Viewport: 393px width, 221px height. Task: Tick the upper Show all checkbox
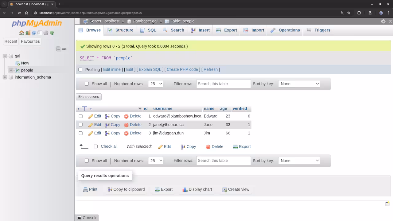click(x=87, y=84)
